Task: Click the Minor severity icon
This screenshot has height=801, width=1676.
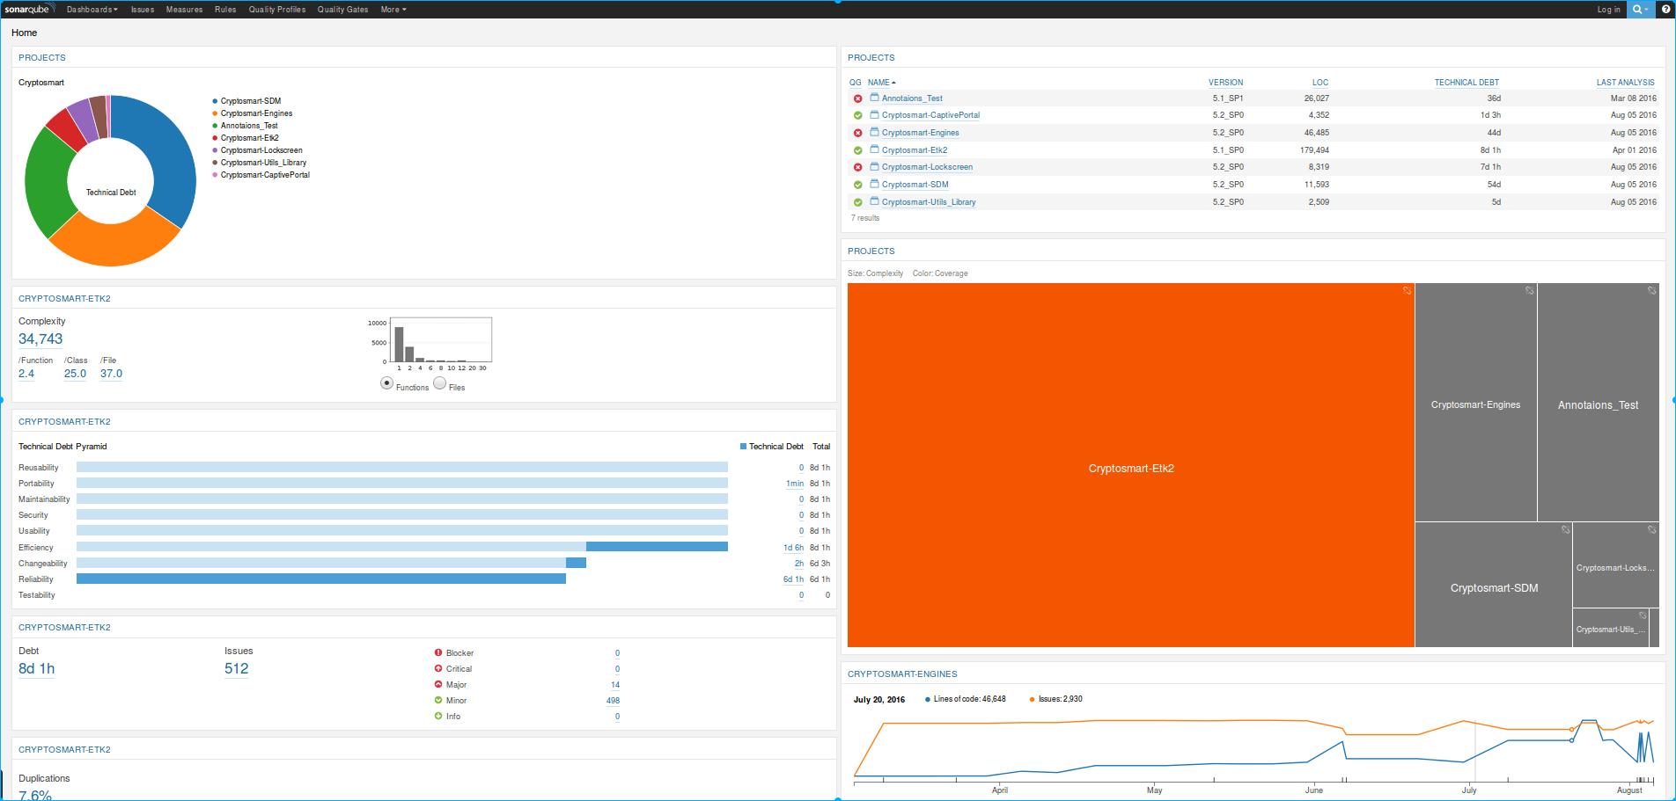Action: (x=438, y=700)
